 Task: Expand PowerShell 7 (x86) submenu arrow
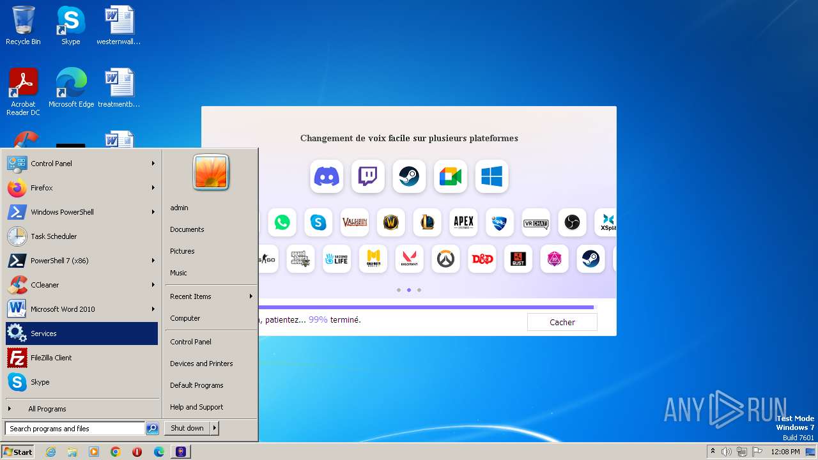pyautogui.click(x=153, y=261)
